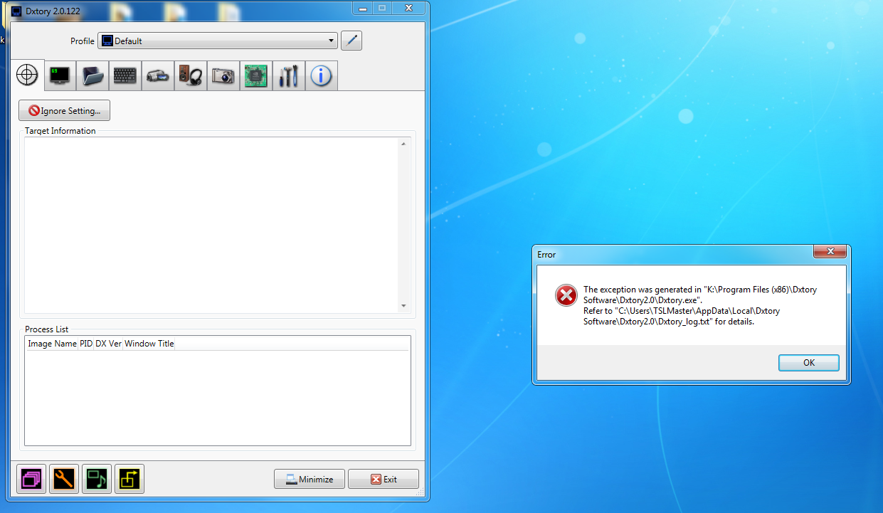Click the Dxtory window maximize button
This screenshot has height=513, width=883.
382,7
